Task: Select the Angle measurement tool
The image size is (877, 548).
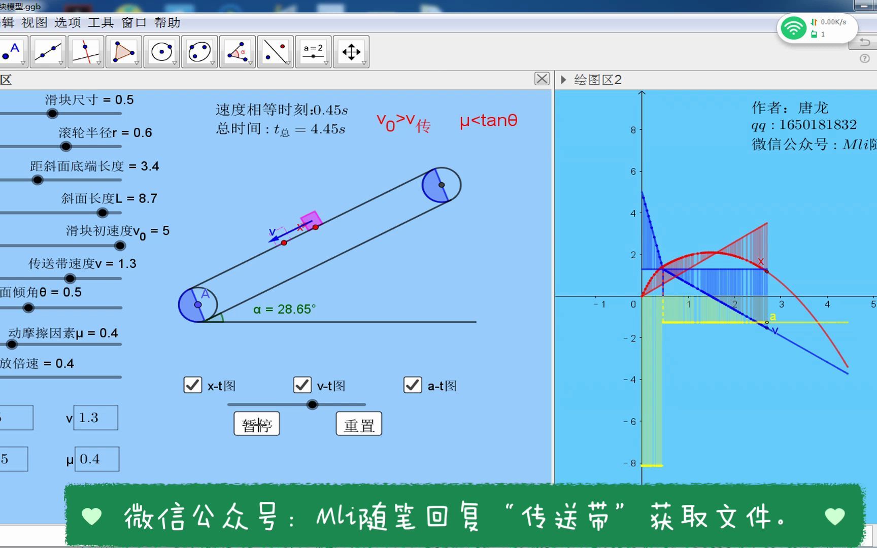Action: coord(238,51)
